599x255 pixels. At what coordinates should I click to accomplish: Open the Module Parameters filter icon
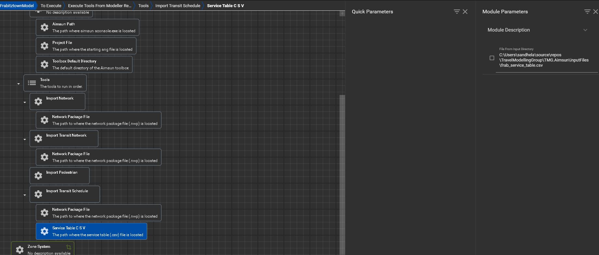pos(587,12)
